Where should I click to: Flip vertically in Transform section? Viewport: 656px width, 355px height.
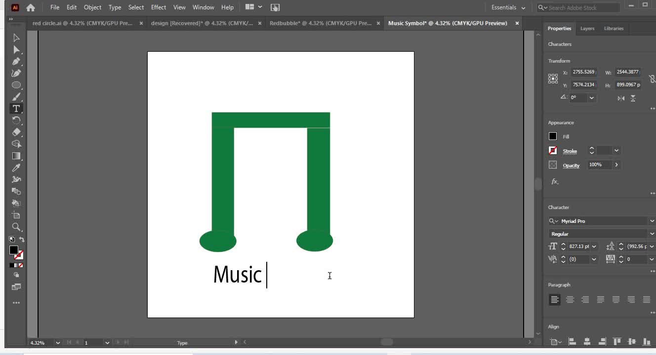[633, 98]
